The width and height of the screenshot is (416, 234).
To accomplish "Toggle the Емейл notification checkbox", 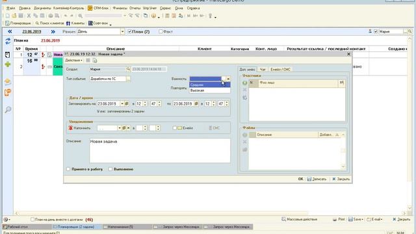I will tap(175, 128).
